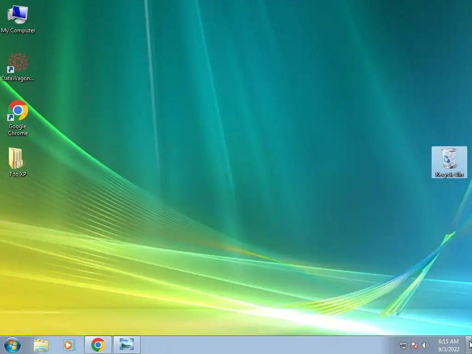Click the Google Chrome label text
The height and width of the screenshot is (354, 472).
pyautogui.click(x=18, y=130)
